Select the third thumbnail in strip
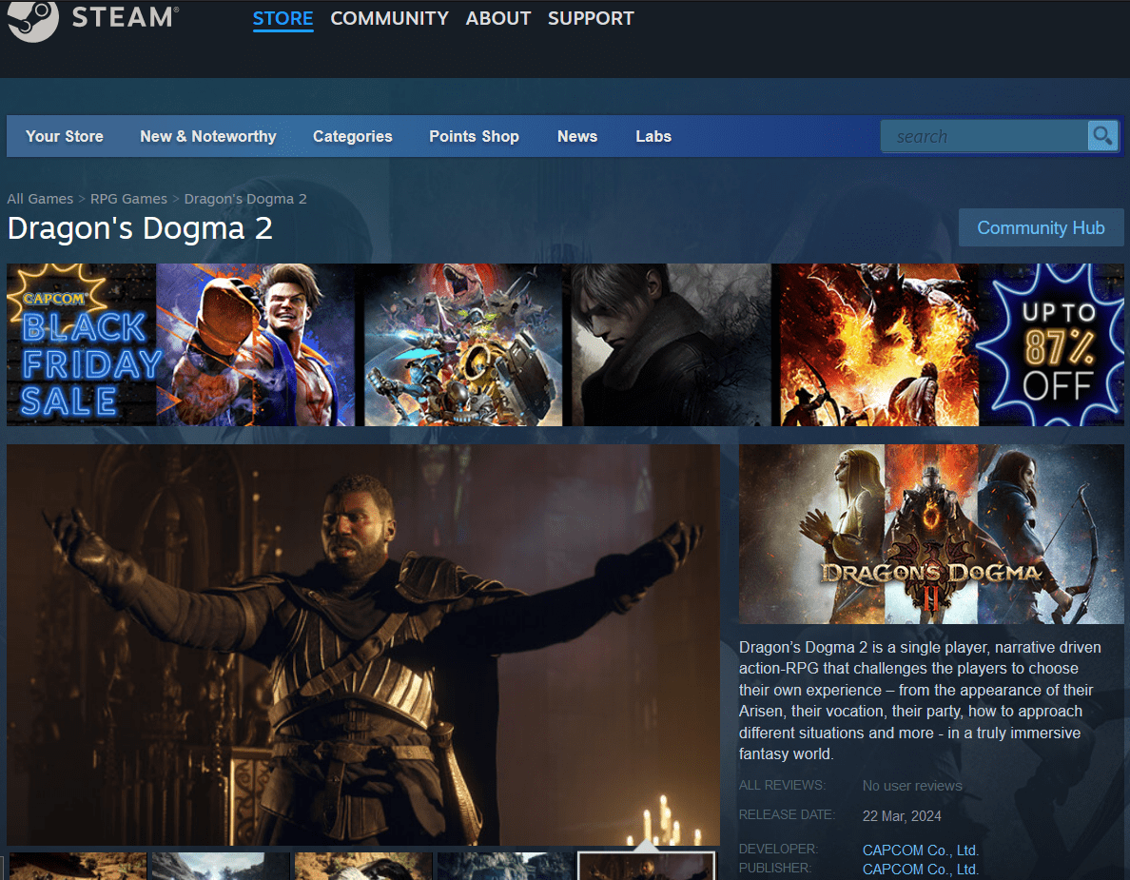 362,867
